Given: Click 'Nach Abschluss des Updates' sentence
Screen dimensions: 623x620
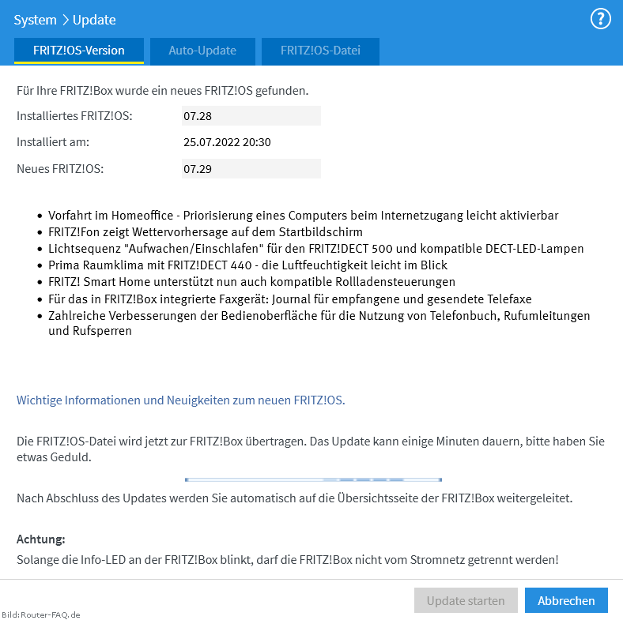Looking at the screenshot, I should (x=294, y=498).
